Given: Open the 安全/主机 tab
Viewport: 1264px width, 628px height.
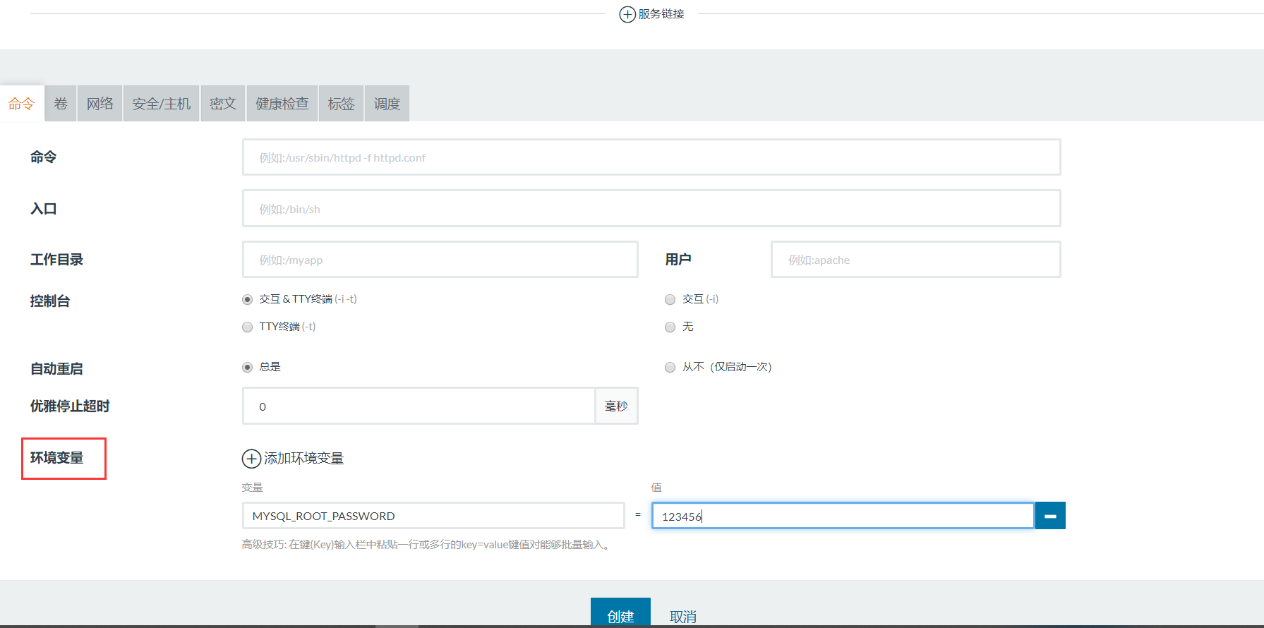Looking at the screenshot, I should 162,104.
